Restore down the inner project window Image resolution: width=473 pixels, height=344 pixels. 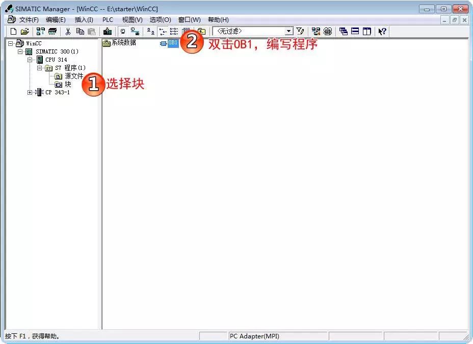455,20
